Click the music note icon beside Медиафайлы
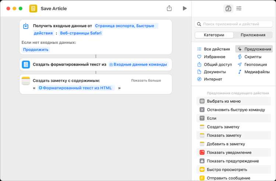The height and width of the screenshot is (181, 276). pos(240,72)
